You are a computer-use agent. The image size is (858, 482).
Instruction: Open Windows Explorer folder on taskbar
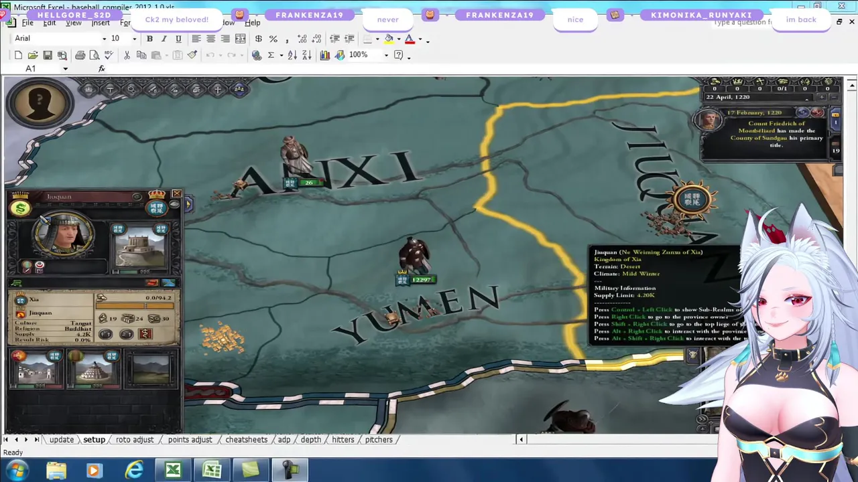(56, 471)
